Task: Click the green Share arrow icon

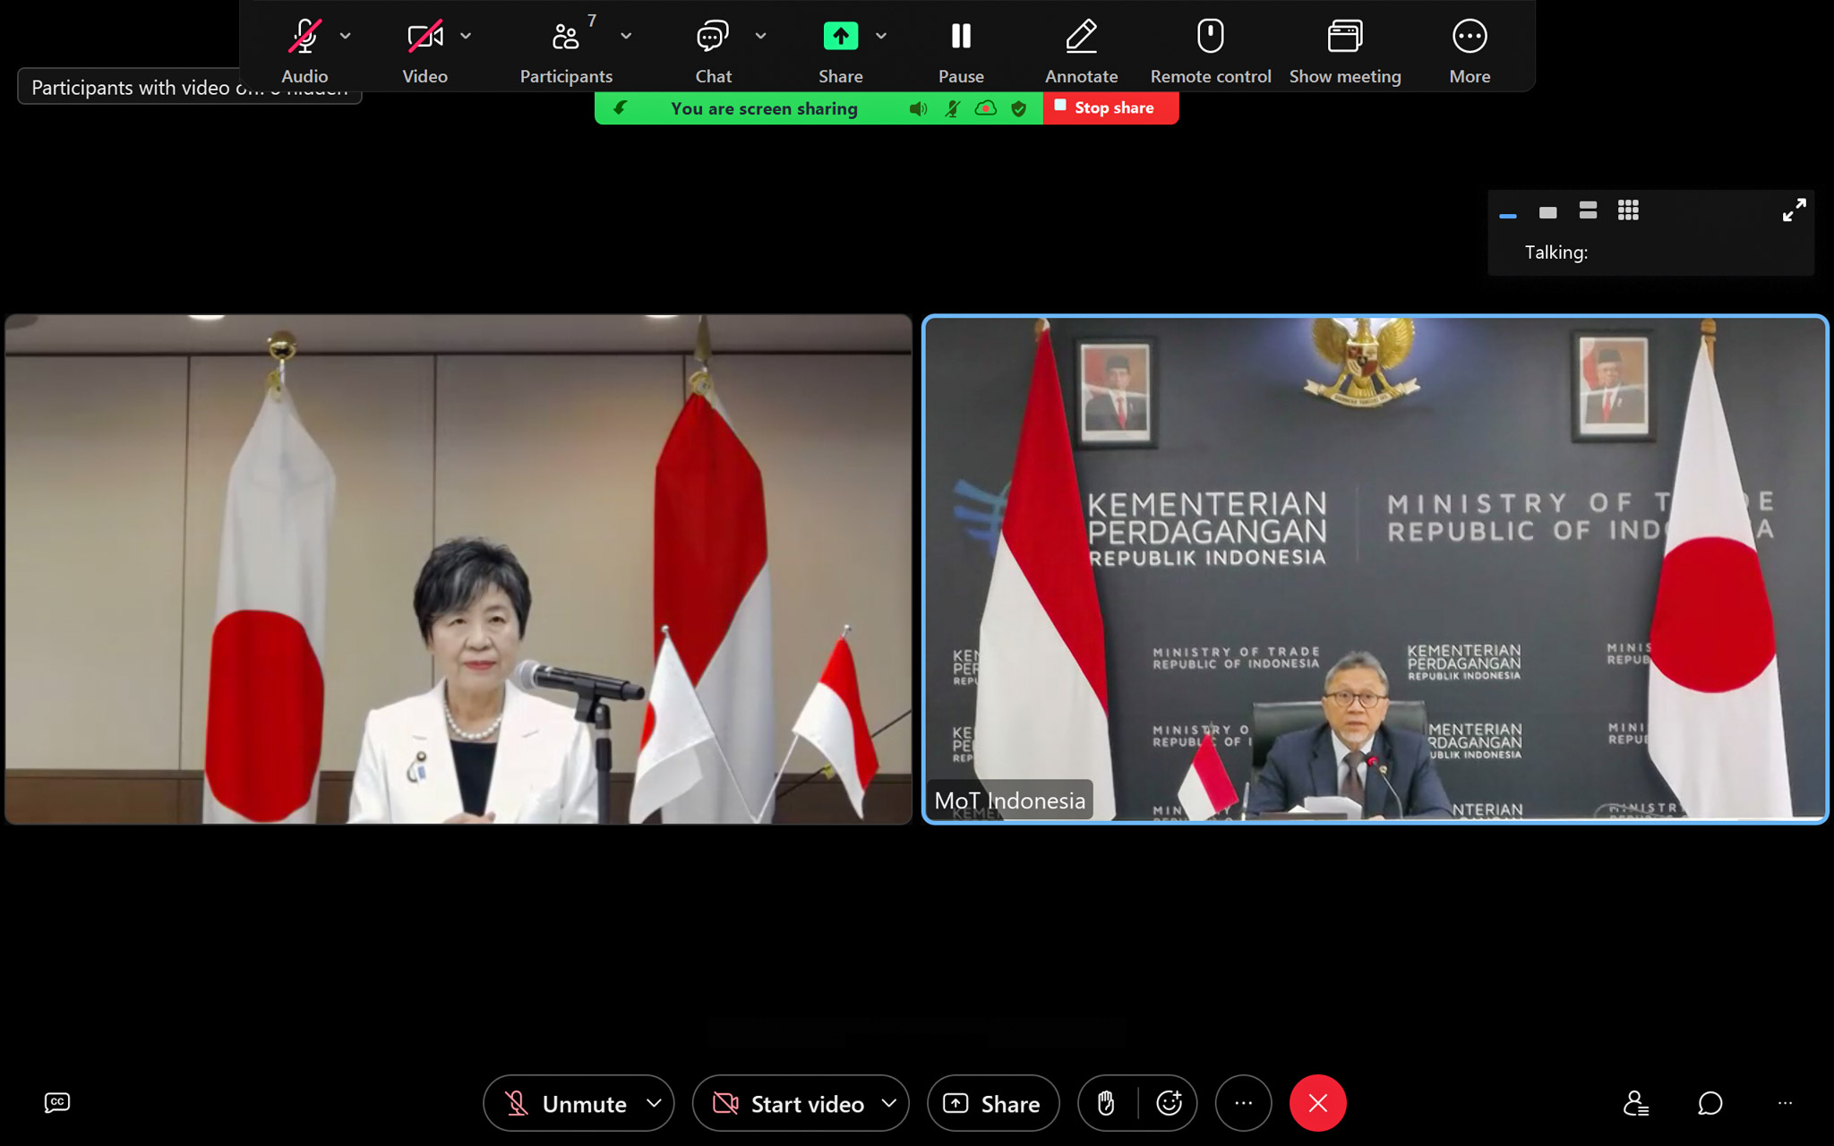Action: click(840, 36)
